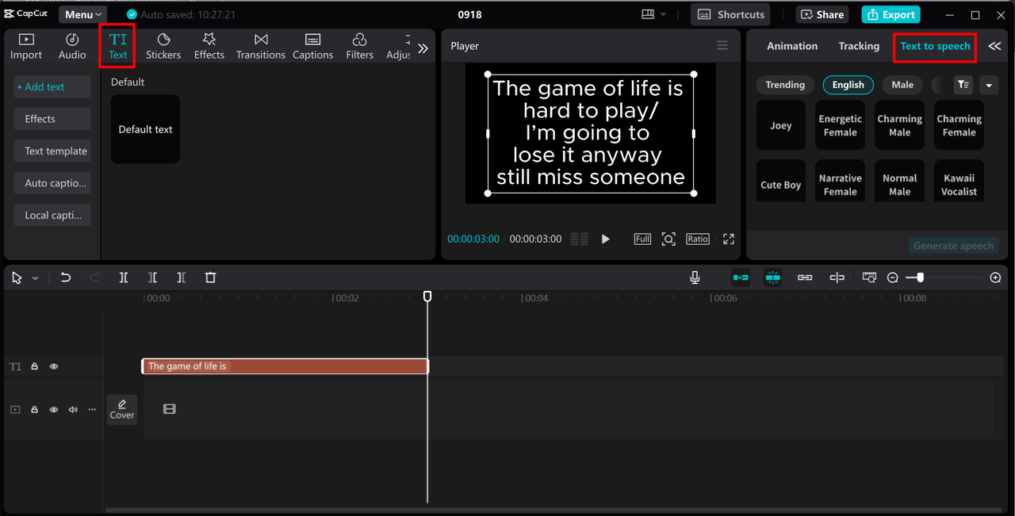Screen dimensions: 1015x516
Task: Open the Captions panel
Action: (312, 47)
